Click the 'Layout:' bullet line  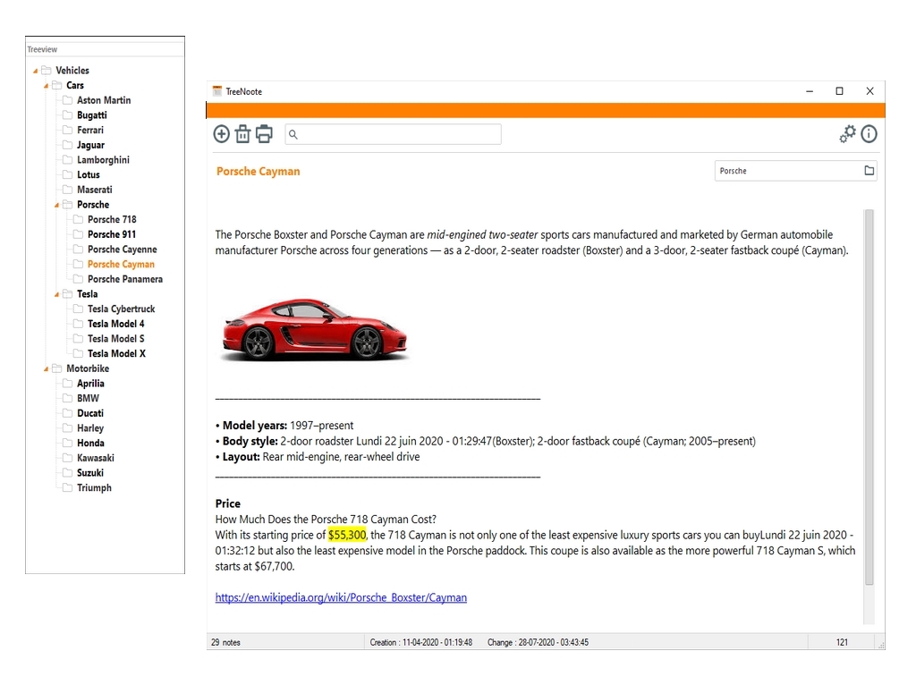tap(318, 457)
